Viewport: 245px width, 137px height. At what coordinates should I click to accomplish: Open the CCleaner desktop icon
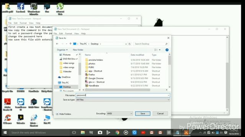pos(8,119)
